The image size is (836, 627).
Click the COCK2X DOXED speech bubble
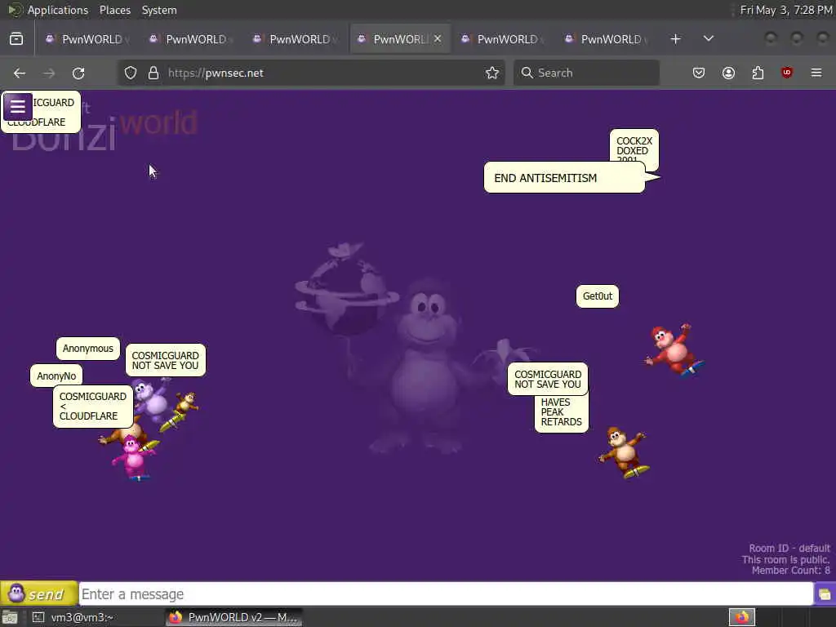(x=634, y=145)
